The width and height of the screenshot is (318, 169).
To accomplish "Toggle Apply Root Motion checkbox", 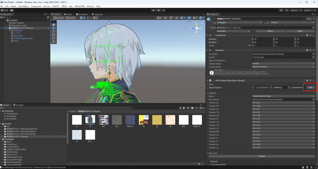I will click(253, 60).
